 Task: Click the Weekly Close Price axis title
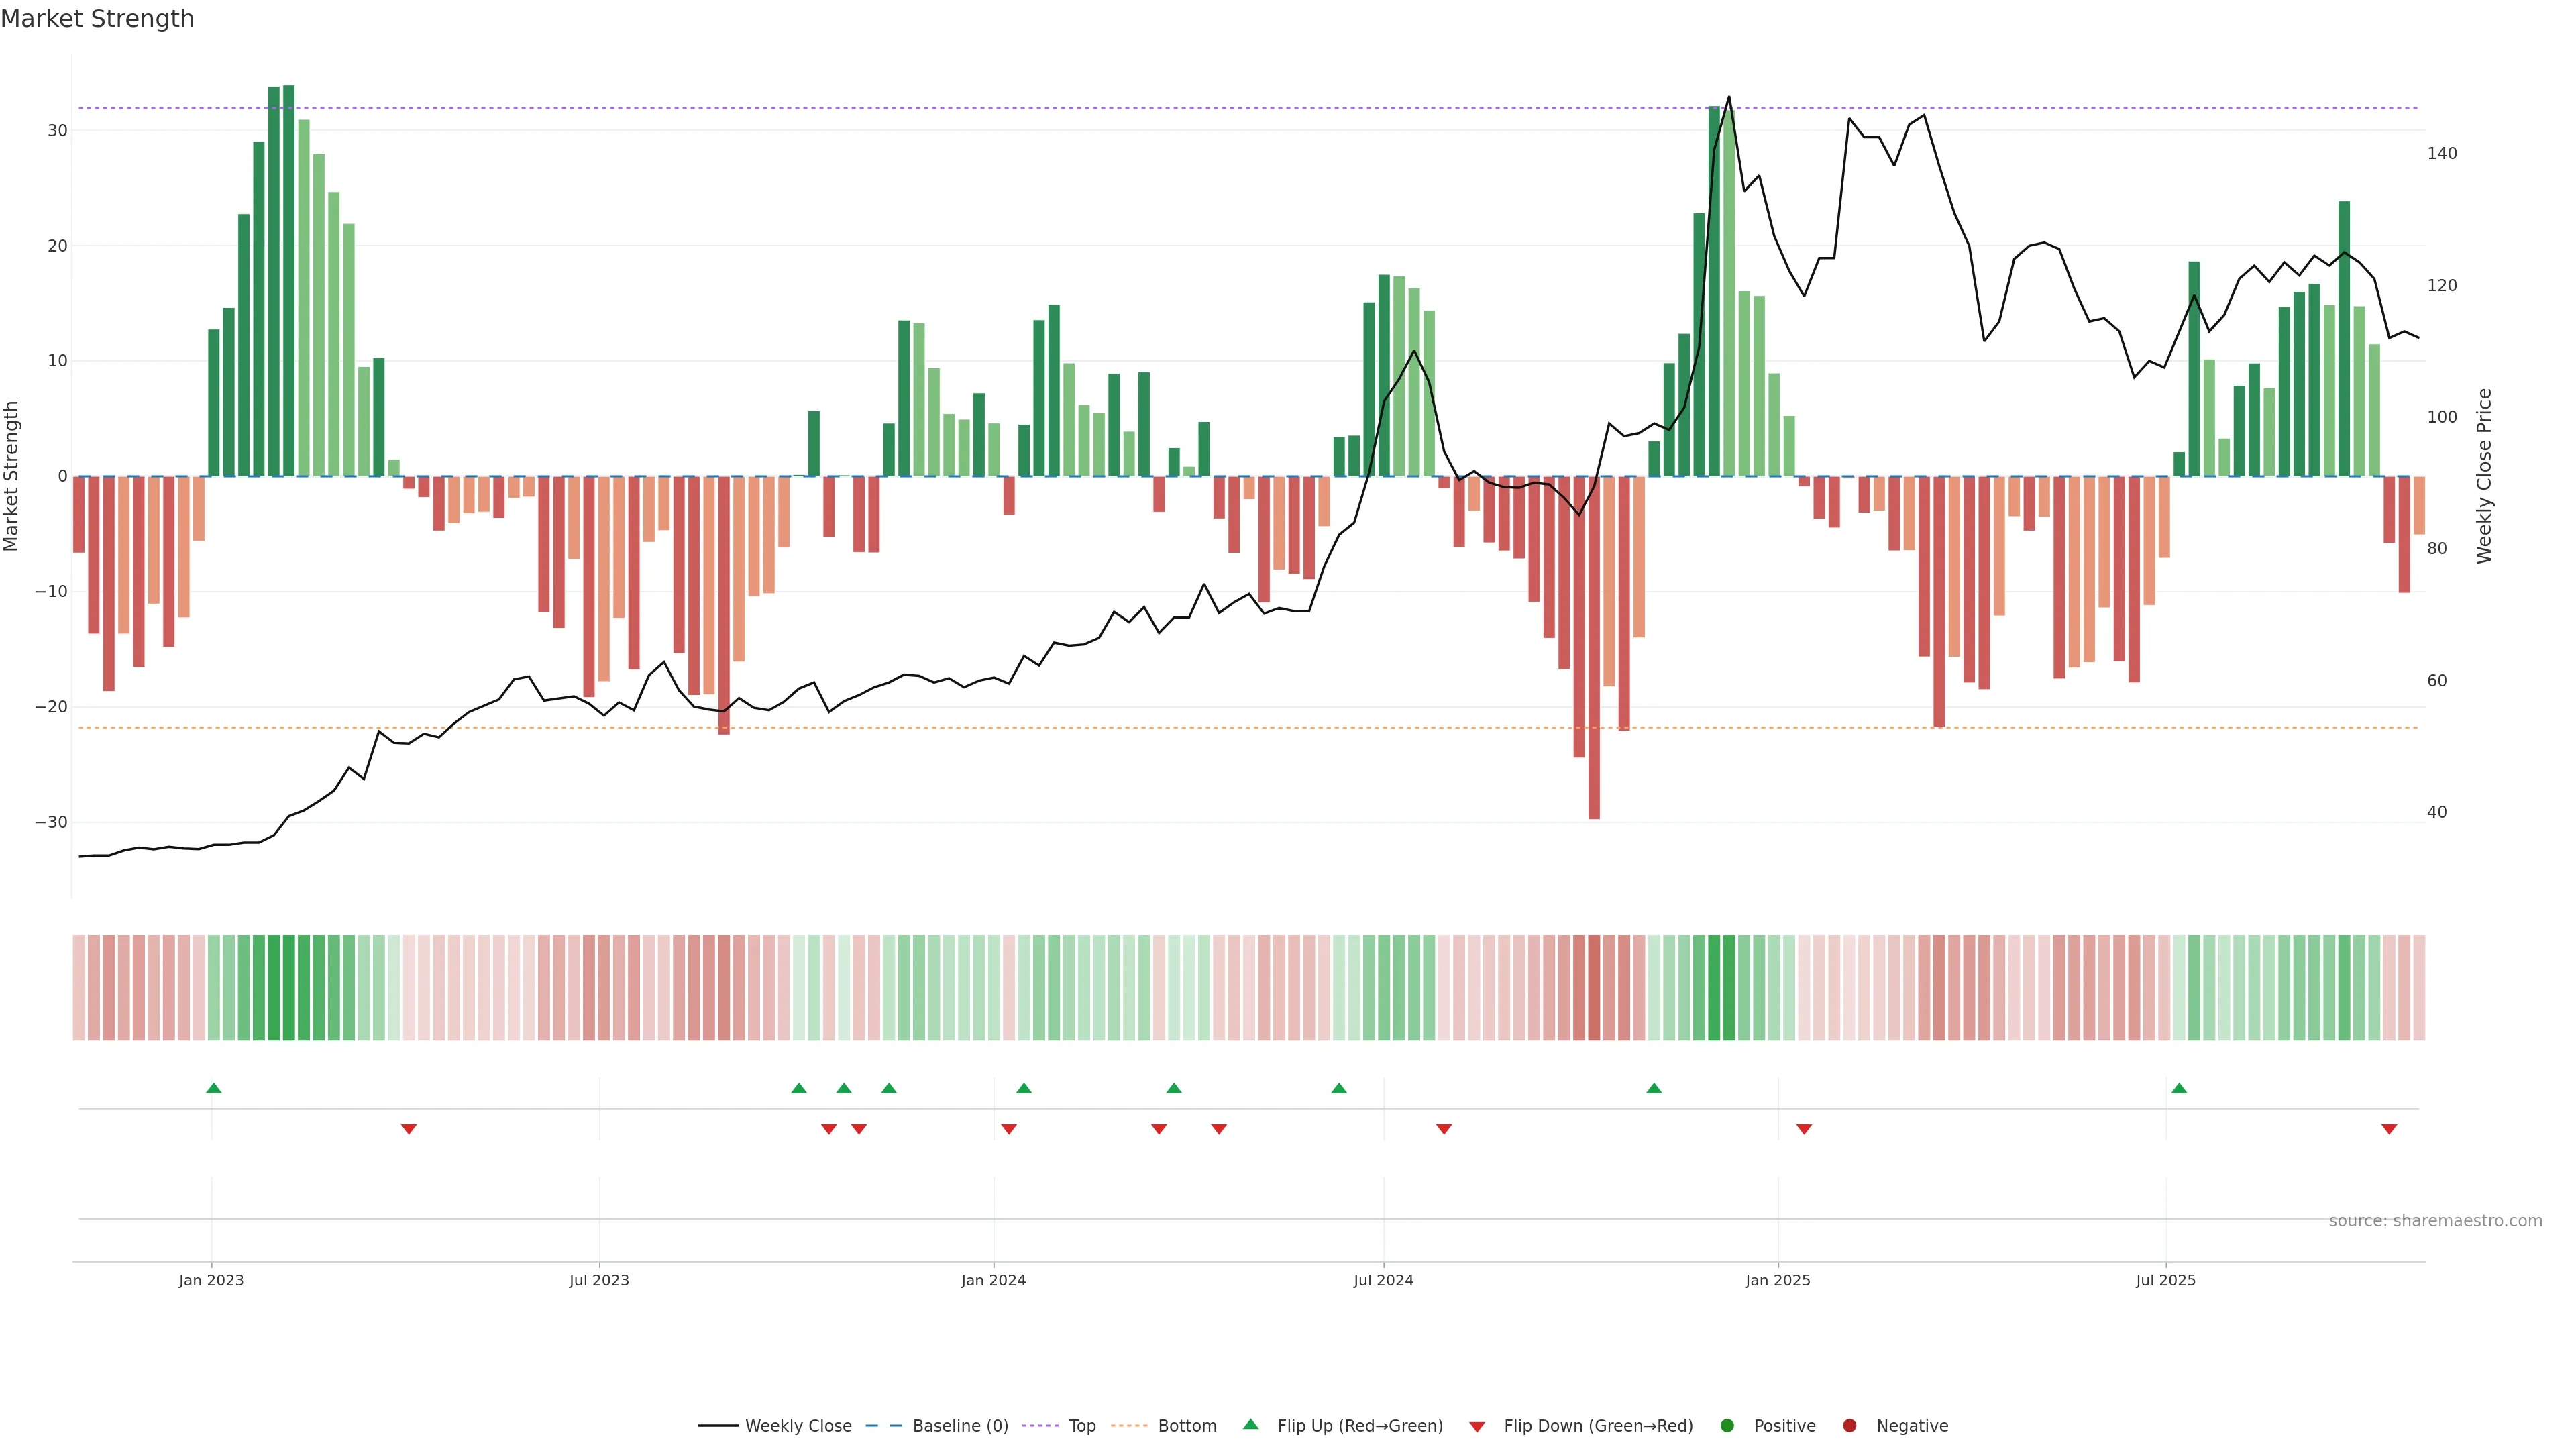point(2484,476)
